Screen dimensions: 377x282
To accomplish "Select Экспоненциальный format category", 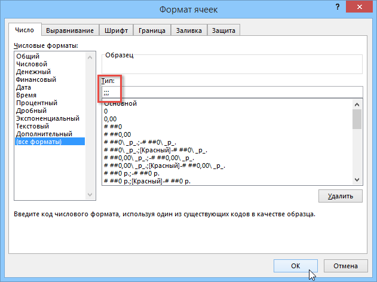I will [x=50, y=118].
